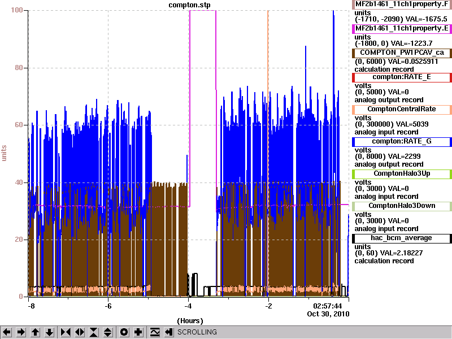Zoom out on the vertical axis (up/down triangles)

pos(108,332)
